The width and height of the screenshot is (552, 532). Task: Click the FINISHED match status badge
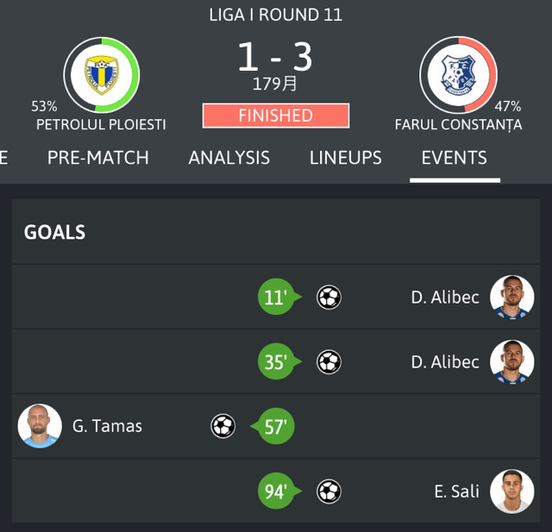pos(276,116)
